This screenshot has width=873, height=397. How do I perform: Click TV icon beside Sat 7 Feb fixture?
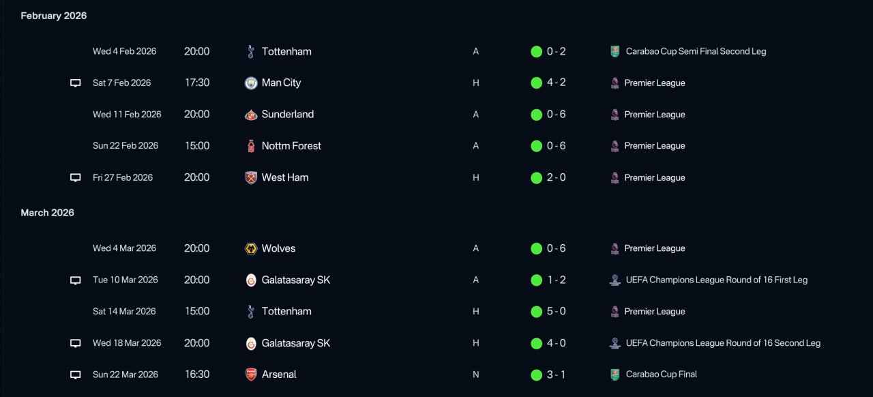click(76, 83)
